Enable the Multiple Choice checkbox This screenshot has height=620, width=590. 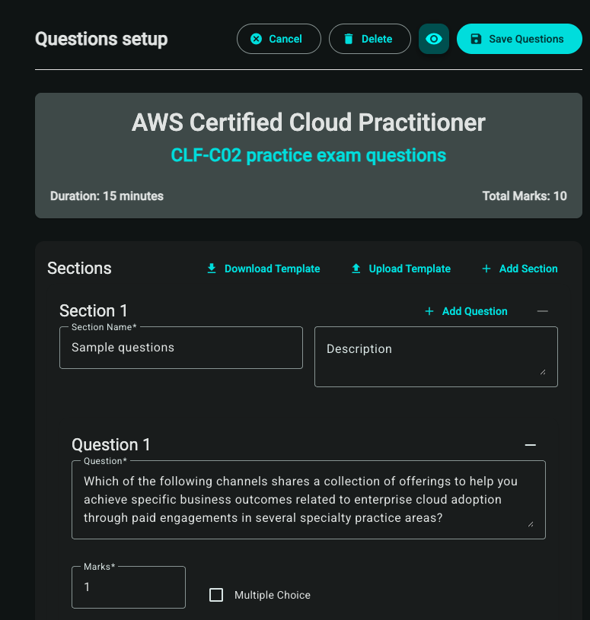coord(216,595)
